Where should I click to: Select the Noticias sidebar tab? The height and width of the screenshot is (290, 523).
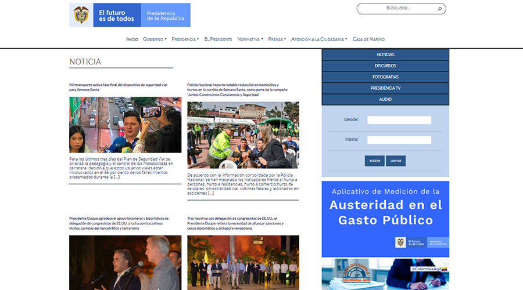(x=385, y=55)
